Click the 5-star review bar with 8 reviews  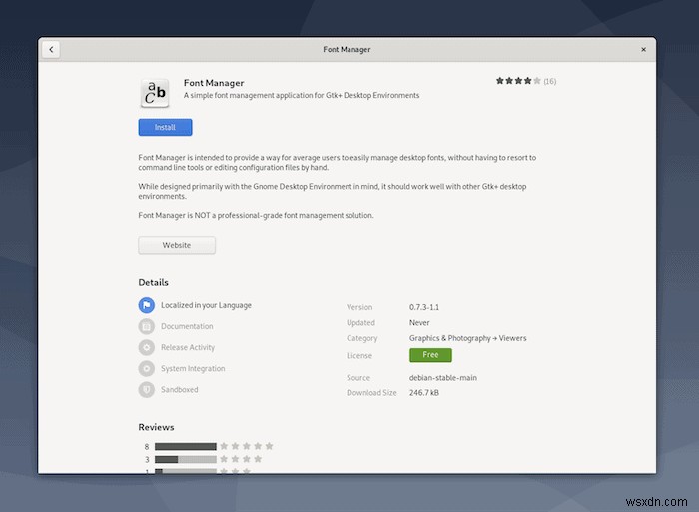pos(186,446)
